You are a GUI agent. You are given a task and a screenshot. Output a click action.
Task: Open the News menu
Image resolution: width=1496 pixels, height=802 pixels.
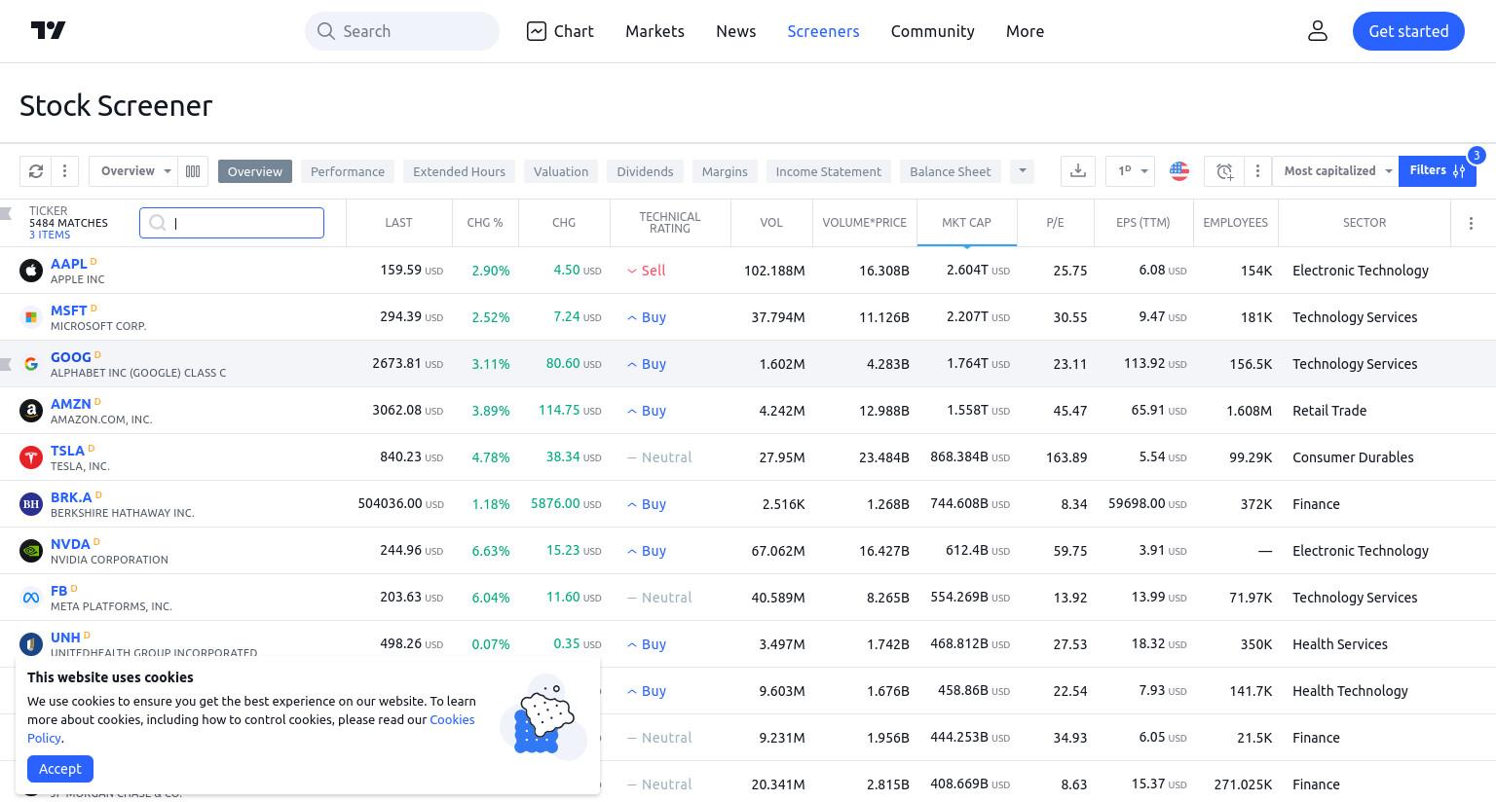pyautogui.click(x=735, y=31)
